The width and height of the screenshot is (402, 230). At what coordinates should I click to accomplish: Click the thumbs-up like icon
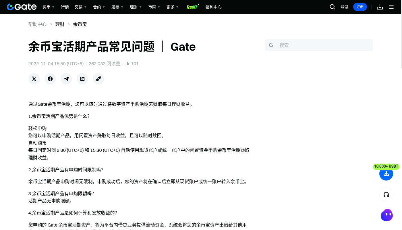127,64
